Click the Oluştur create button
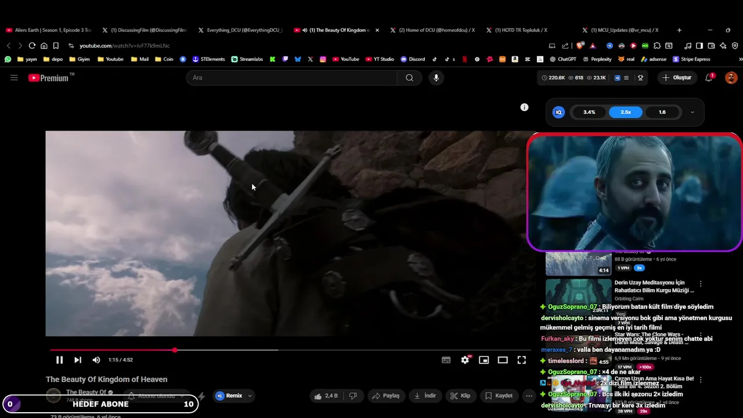This screenshot has width=743, height=418. tap(677, 78)
